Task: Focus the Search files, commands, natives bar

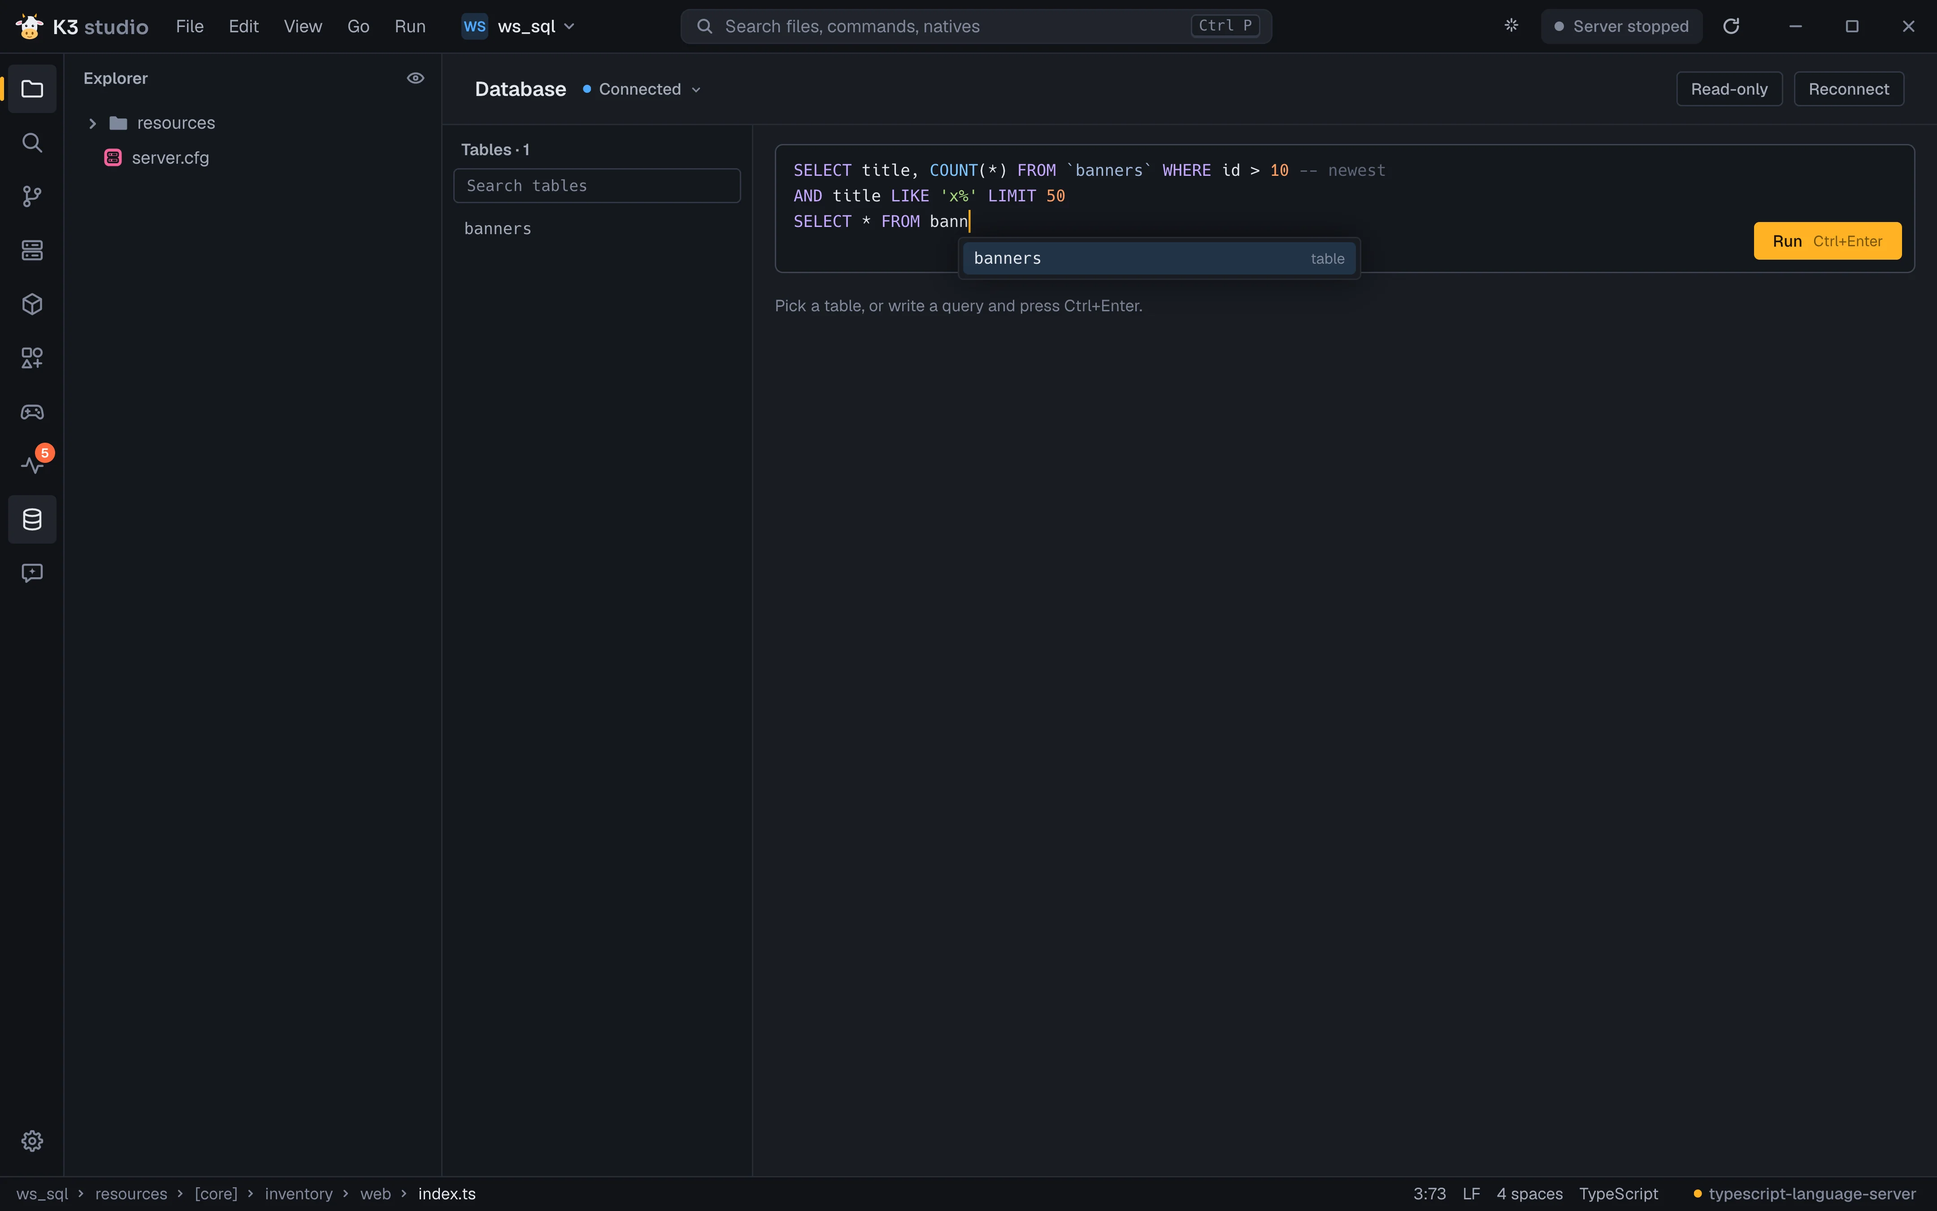Action: pos(976,26)
